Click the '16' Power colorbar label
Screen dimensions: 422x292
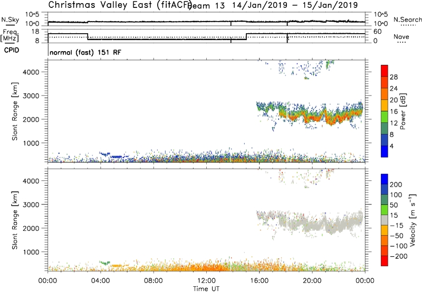(x=394, y=112)
